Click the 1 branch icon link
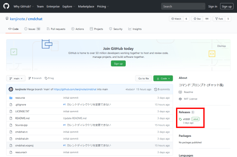 (30, 78)
